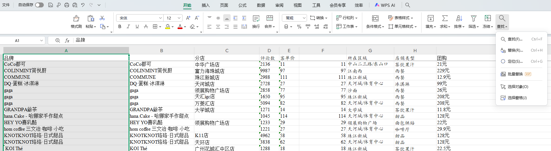
Task: Click the Paste (粘贴) clipboard icon
Action: (x=91, y=18)
